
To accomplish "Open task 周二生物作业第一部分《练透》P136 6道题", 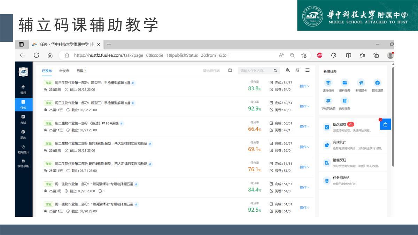I will click(87, 123).
